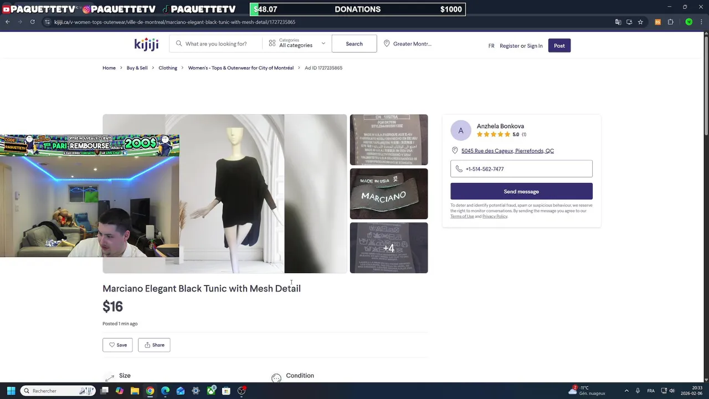Switch to Chrome on the taskbar
This screenshot has height=399, width=709.
point(150,391)
